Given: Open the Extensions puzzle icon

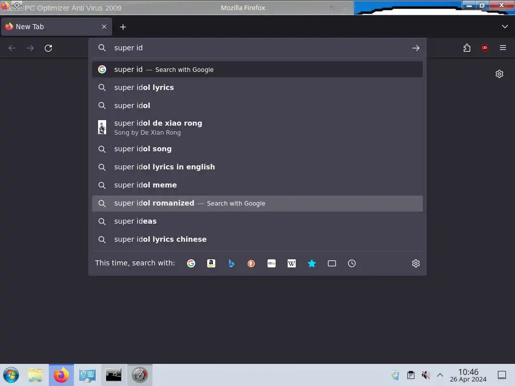Looking at the screenshot, I should 467,48.
